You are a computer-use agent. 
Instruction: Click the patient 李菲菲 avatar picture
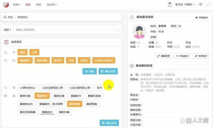(x=139, y=32)
